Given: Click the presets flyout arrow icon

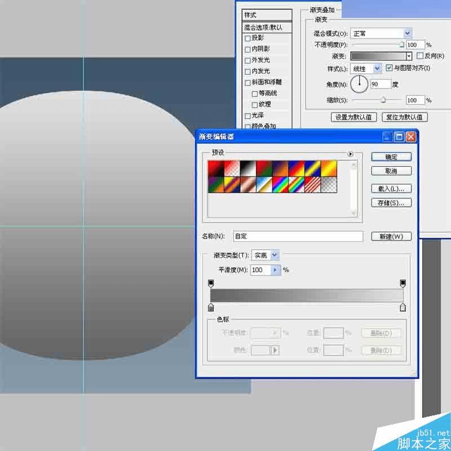Looking at the screenshot, I should point(351,153).
